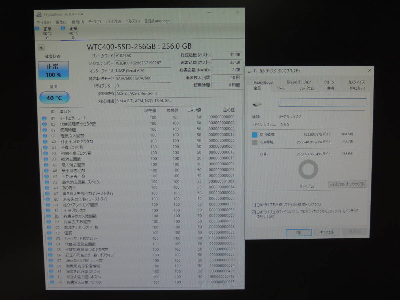Open the ハードウェア tab

coord(307,89)
